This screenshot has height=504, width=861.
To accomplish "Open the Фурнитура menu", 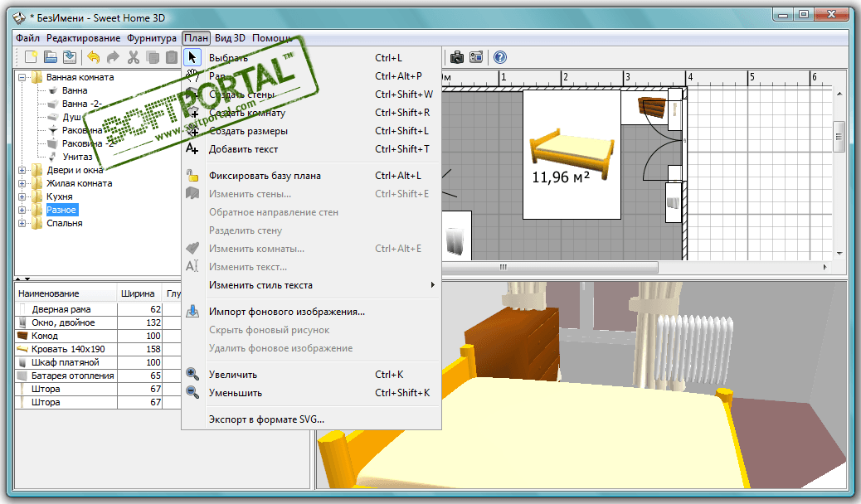I will pos(152,38).
